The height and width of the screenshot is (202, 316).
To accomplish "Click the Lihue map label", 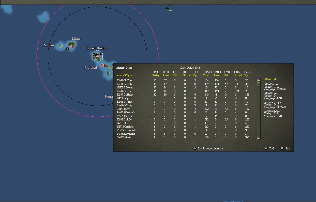I will click(x=76, y=39).
